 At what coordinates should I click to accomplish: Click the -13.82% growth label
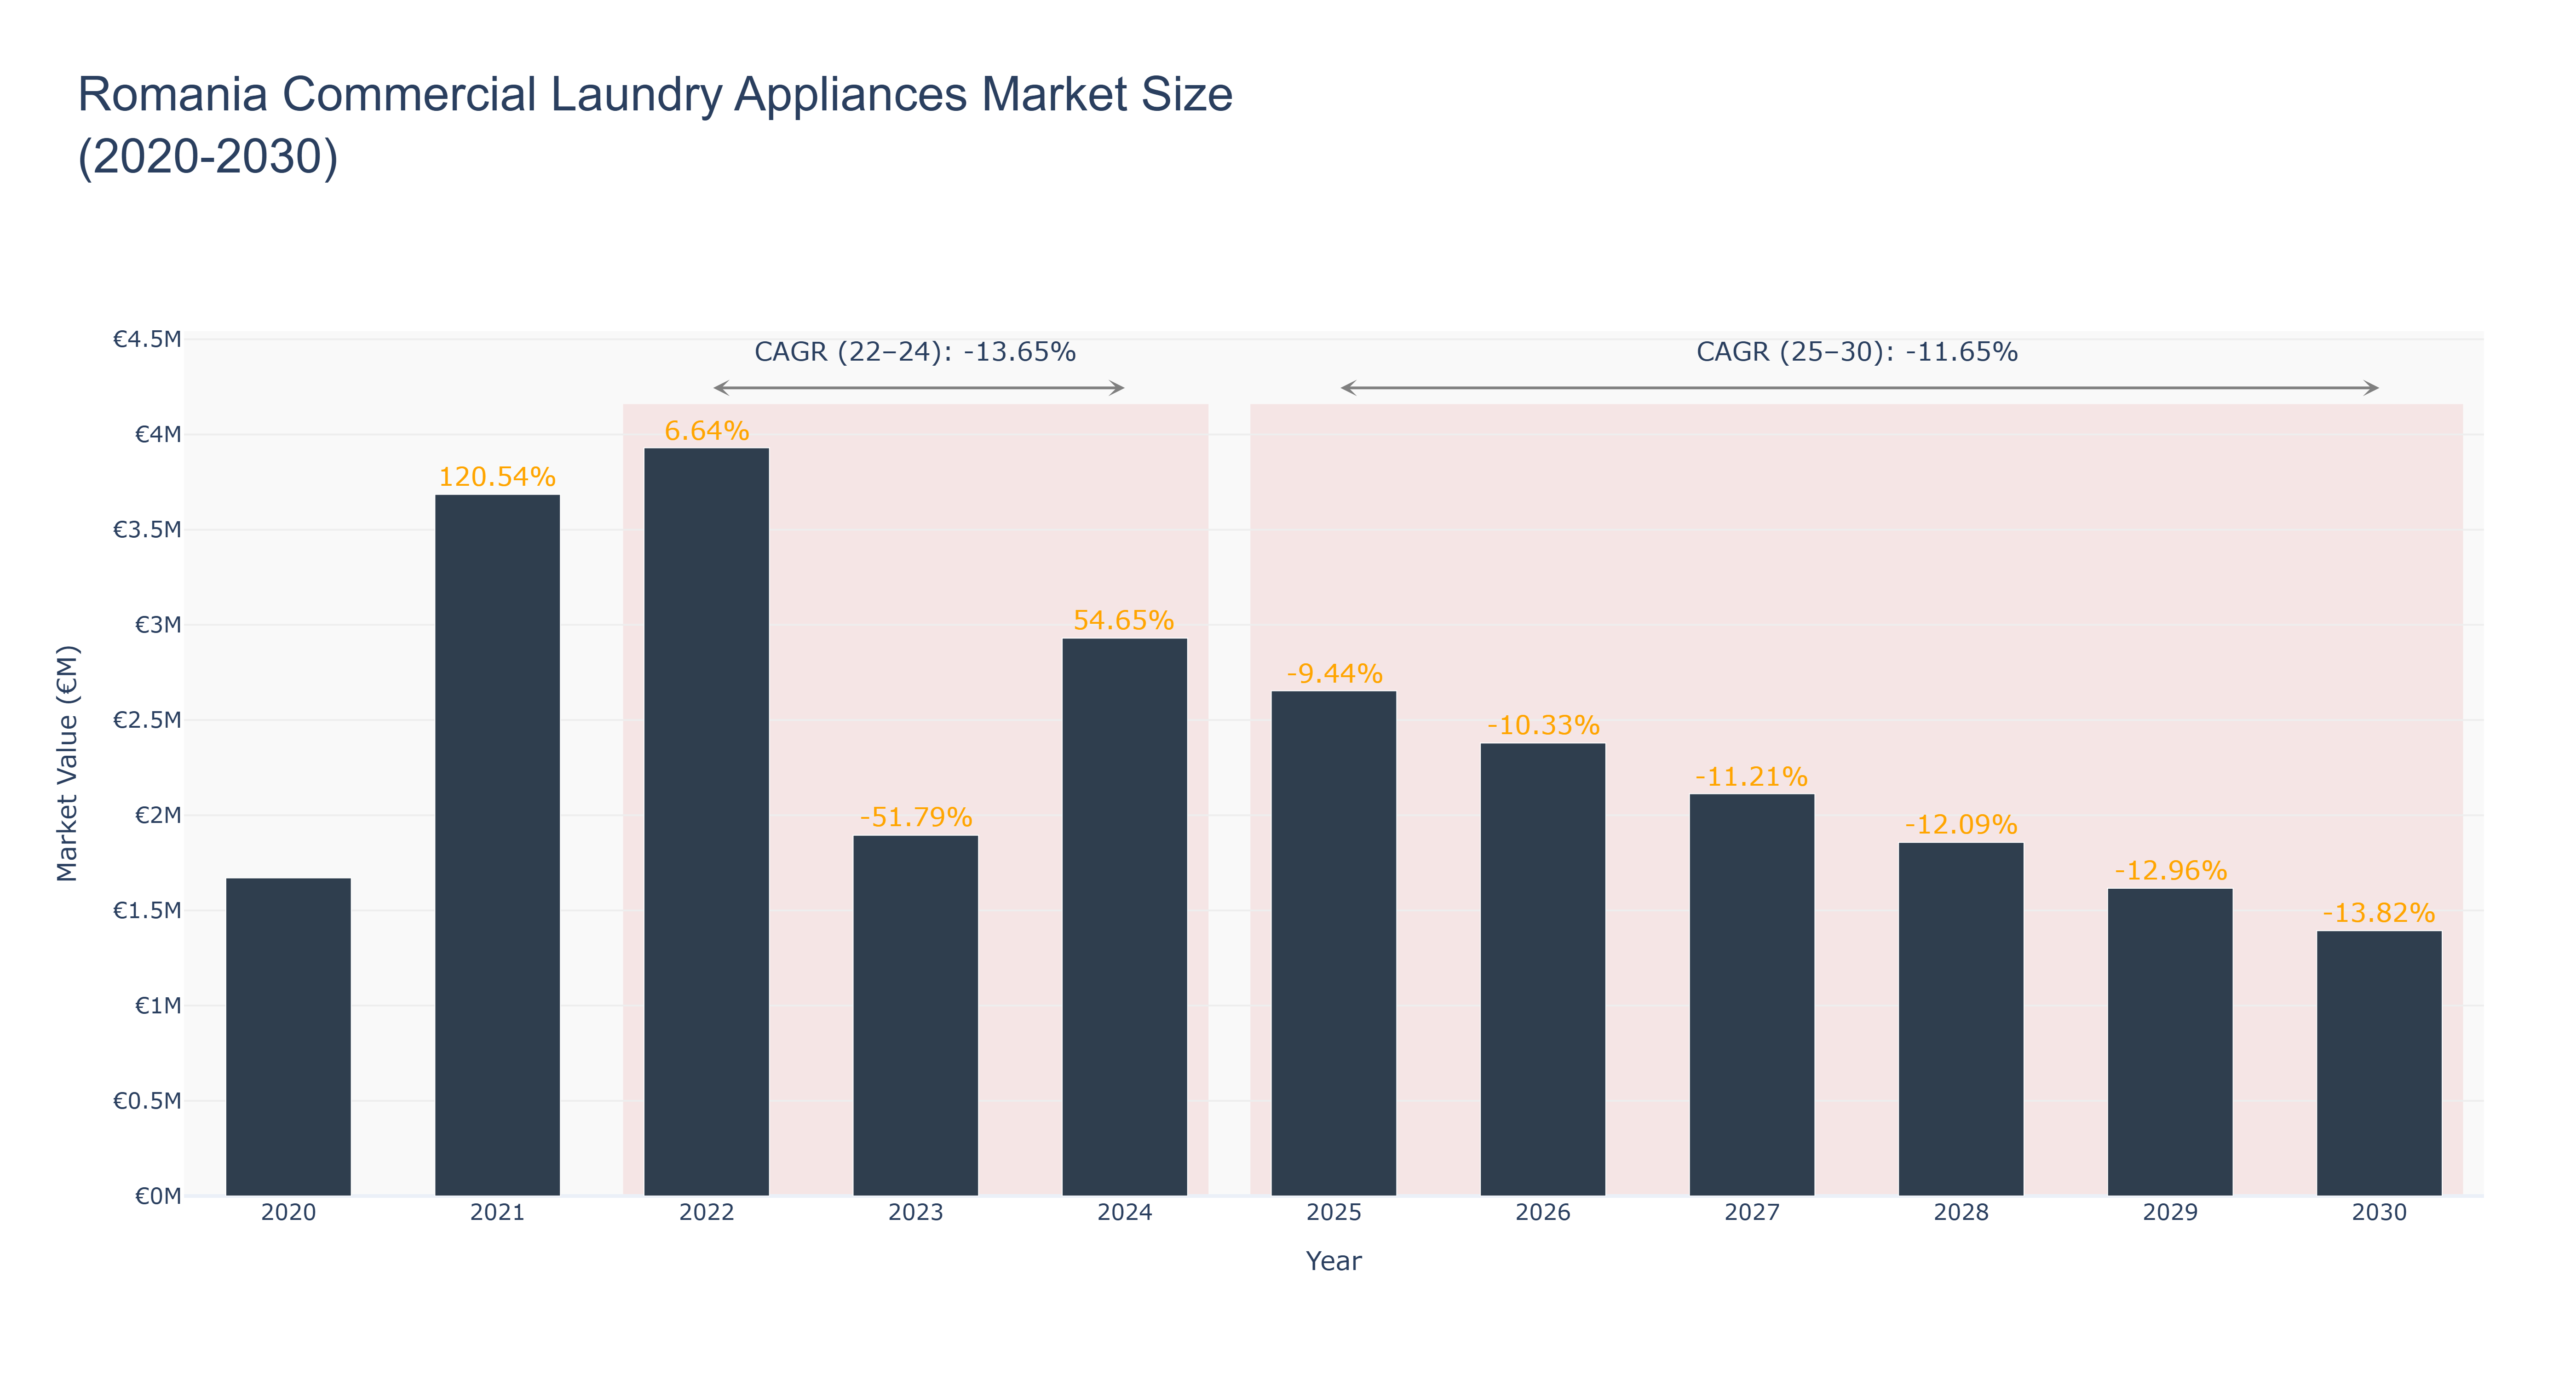point(2378,913)
